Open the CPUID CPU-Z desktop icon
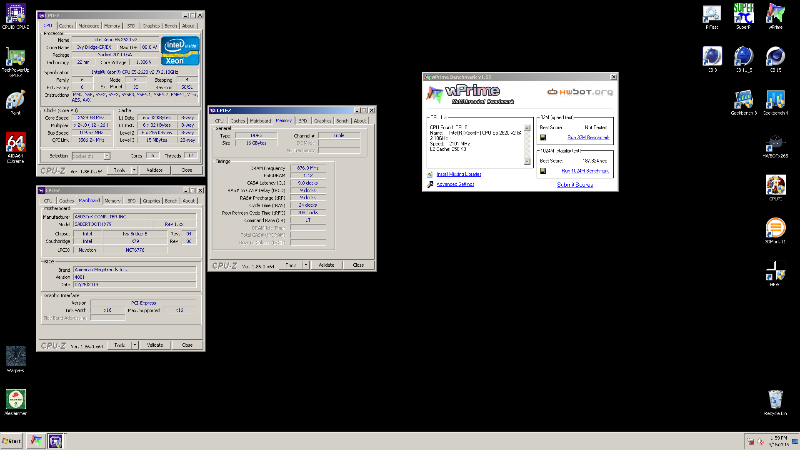The height and width of the screenshot is (450, 800). pos(15,16)
